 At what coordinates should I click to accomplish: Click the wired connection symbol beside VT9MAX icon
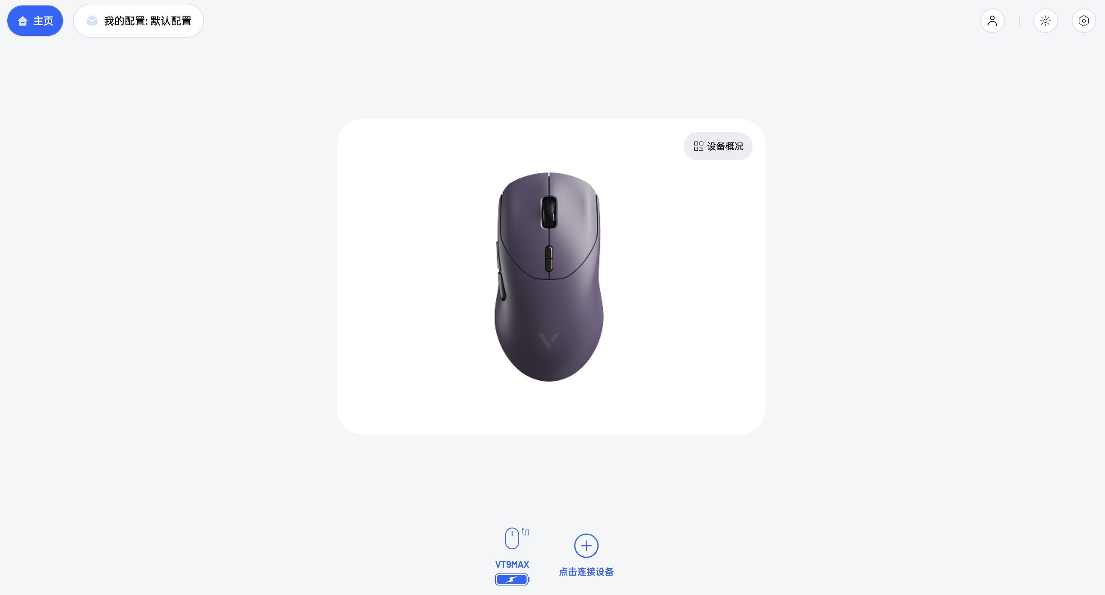tap(525, 532)
